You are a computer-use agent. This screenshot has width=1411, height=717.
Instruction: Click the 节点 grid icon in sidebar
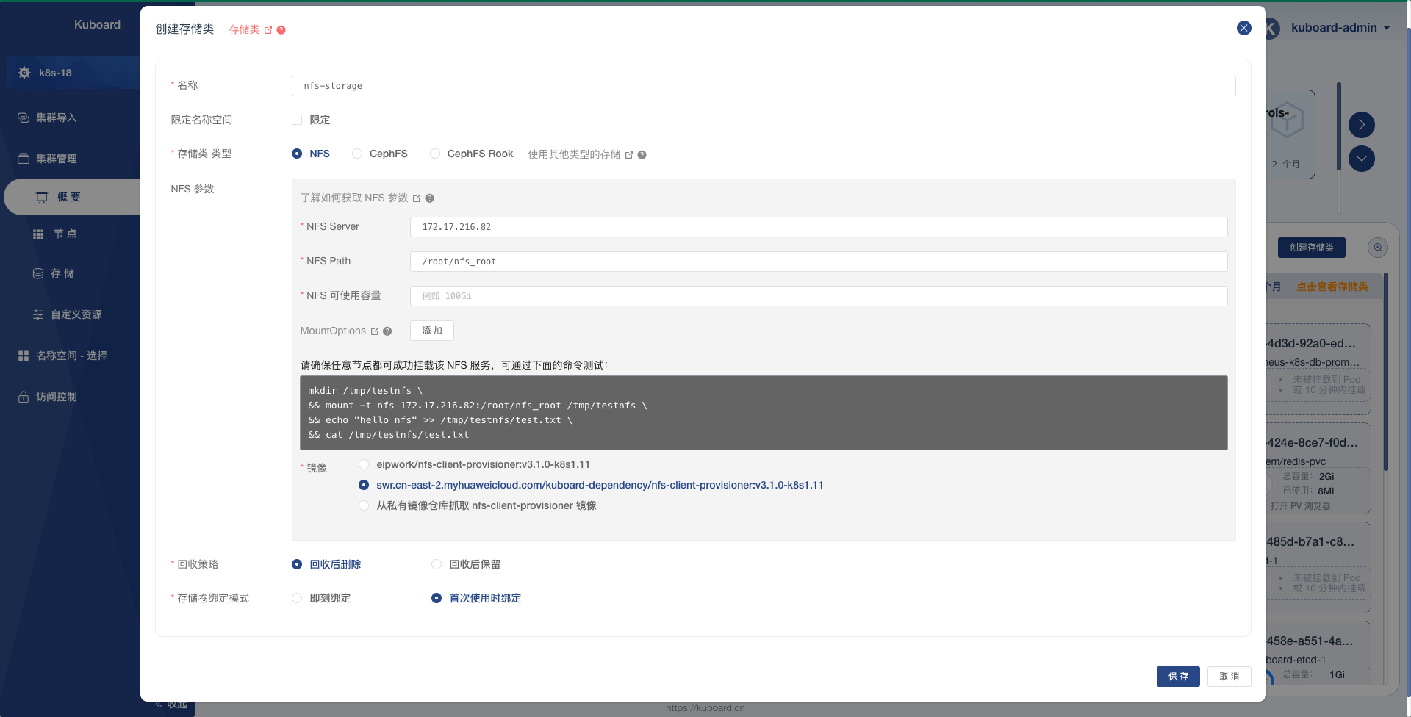coord(38,234)
